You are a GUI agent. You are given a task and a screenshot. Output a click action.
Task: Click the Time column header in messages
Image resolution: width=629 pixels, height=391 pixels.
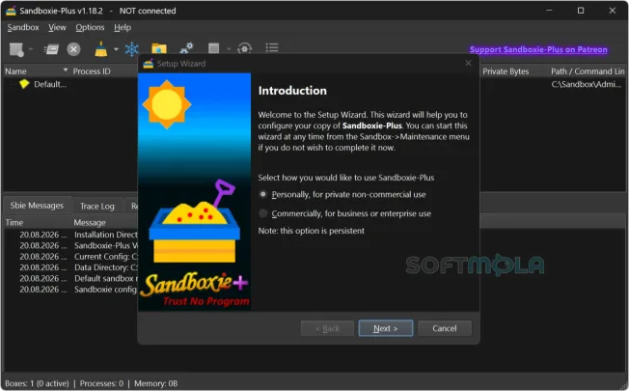coord(14,222)
